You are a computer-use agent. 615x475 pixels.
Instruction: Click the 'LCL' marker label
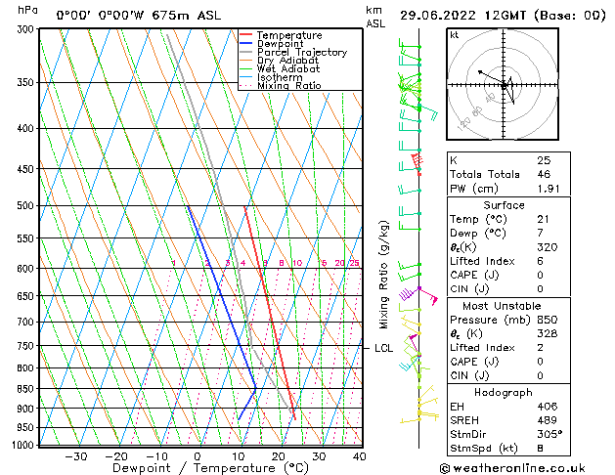tap(383, 348)
